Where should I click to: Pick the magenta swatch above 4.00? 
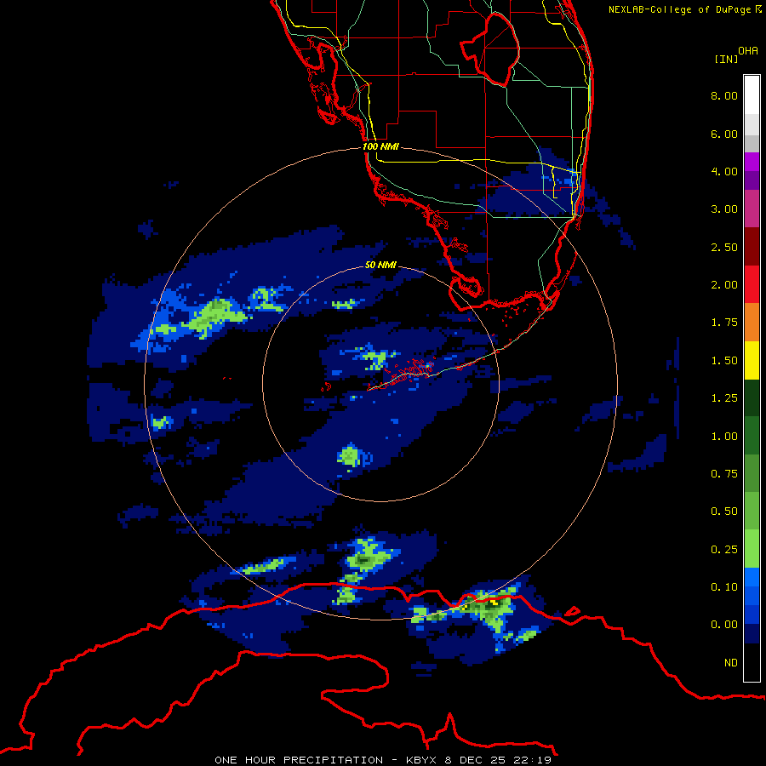coord(752,162)
